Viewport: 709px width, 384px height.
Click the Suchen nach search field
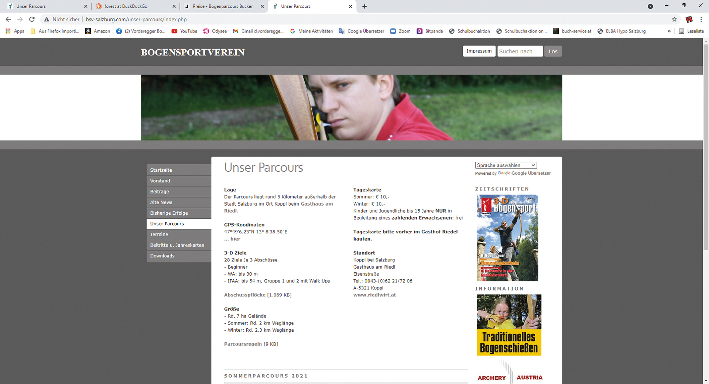click(x=520, y=51)
